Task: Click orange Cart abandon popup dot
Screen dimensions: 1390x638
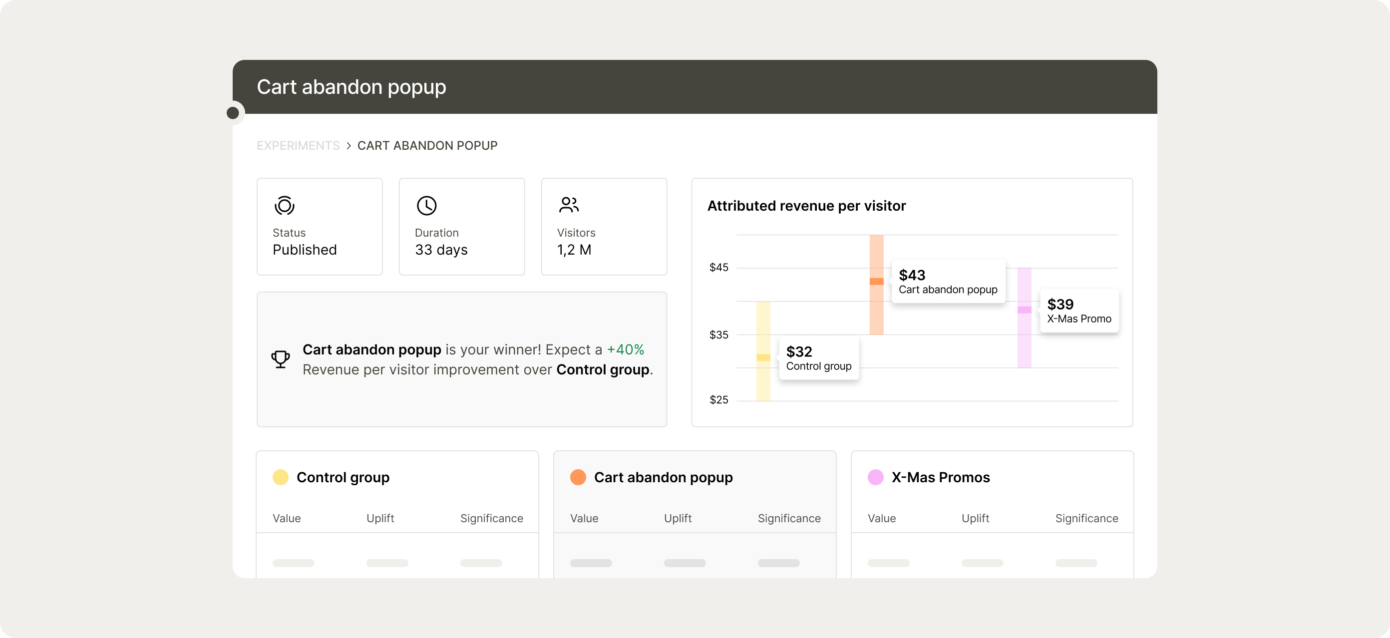Action: click(578, 477)
